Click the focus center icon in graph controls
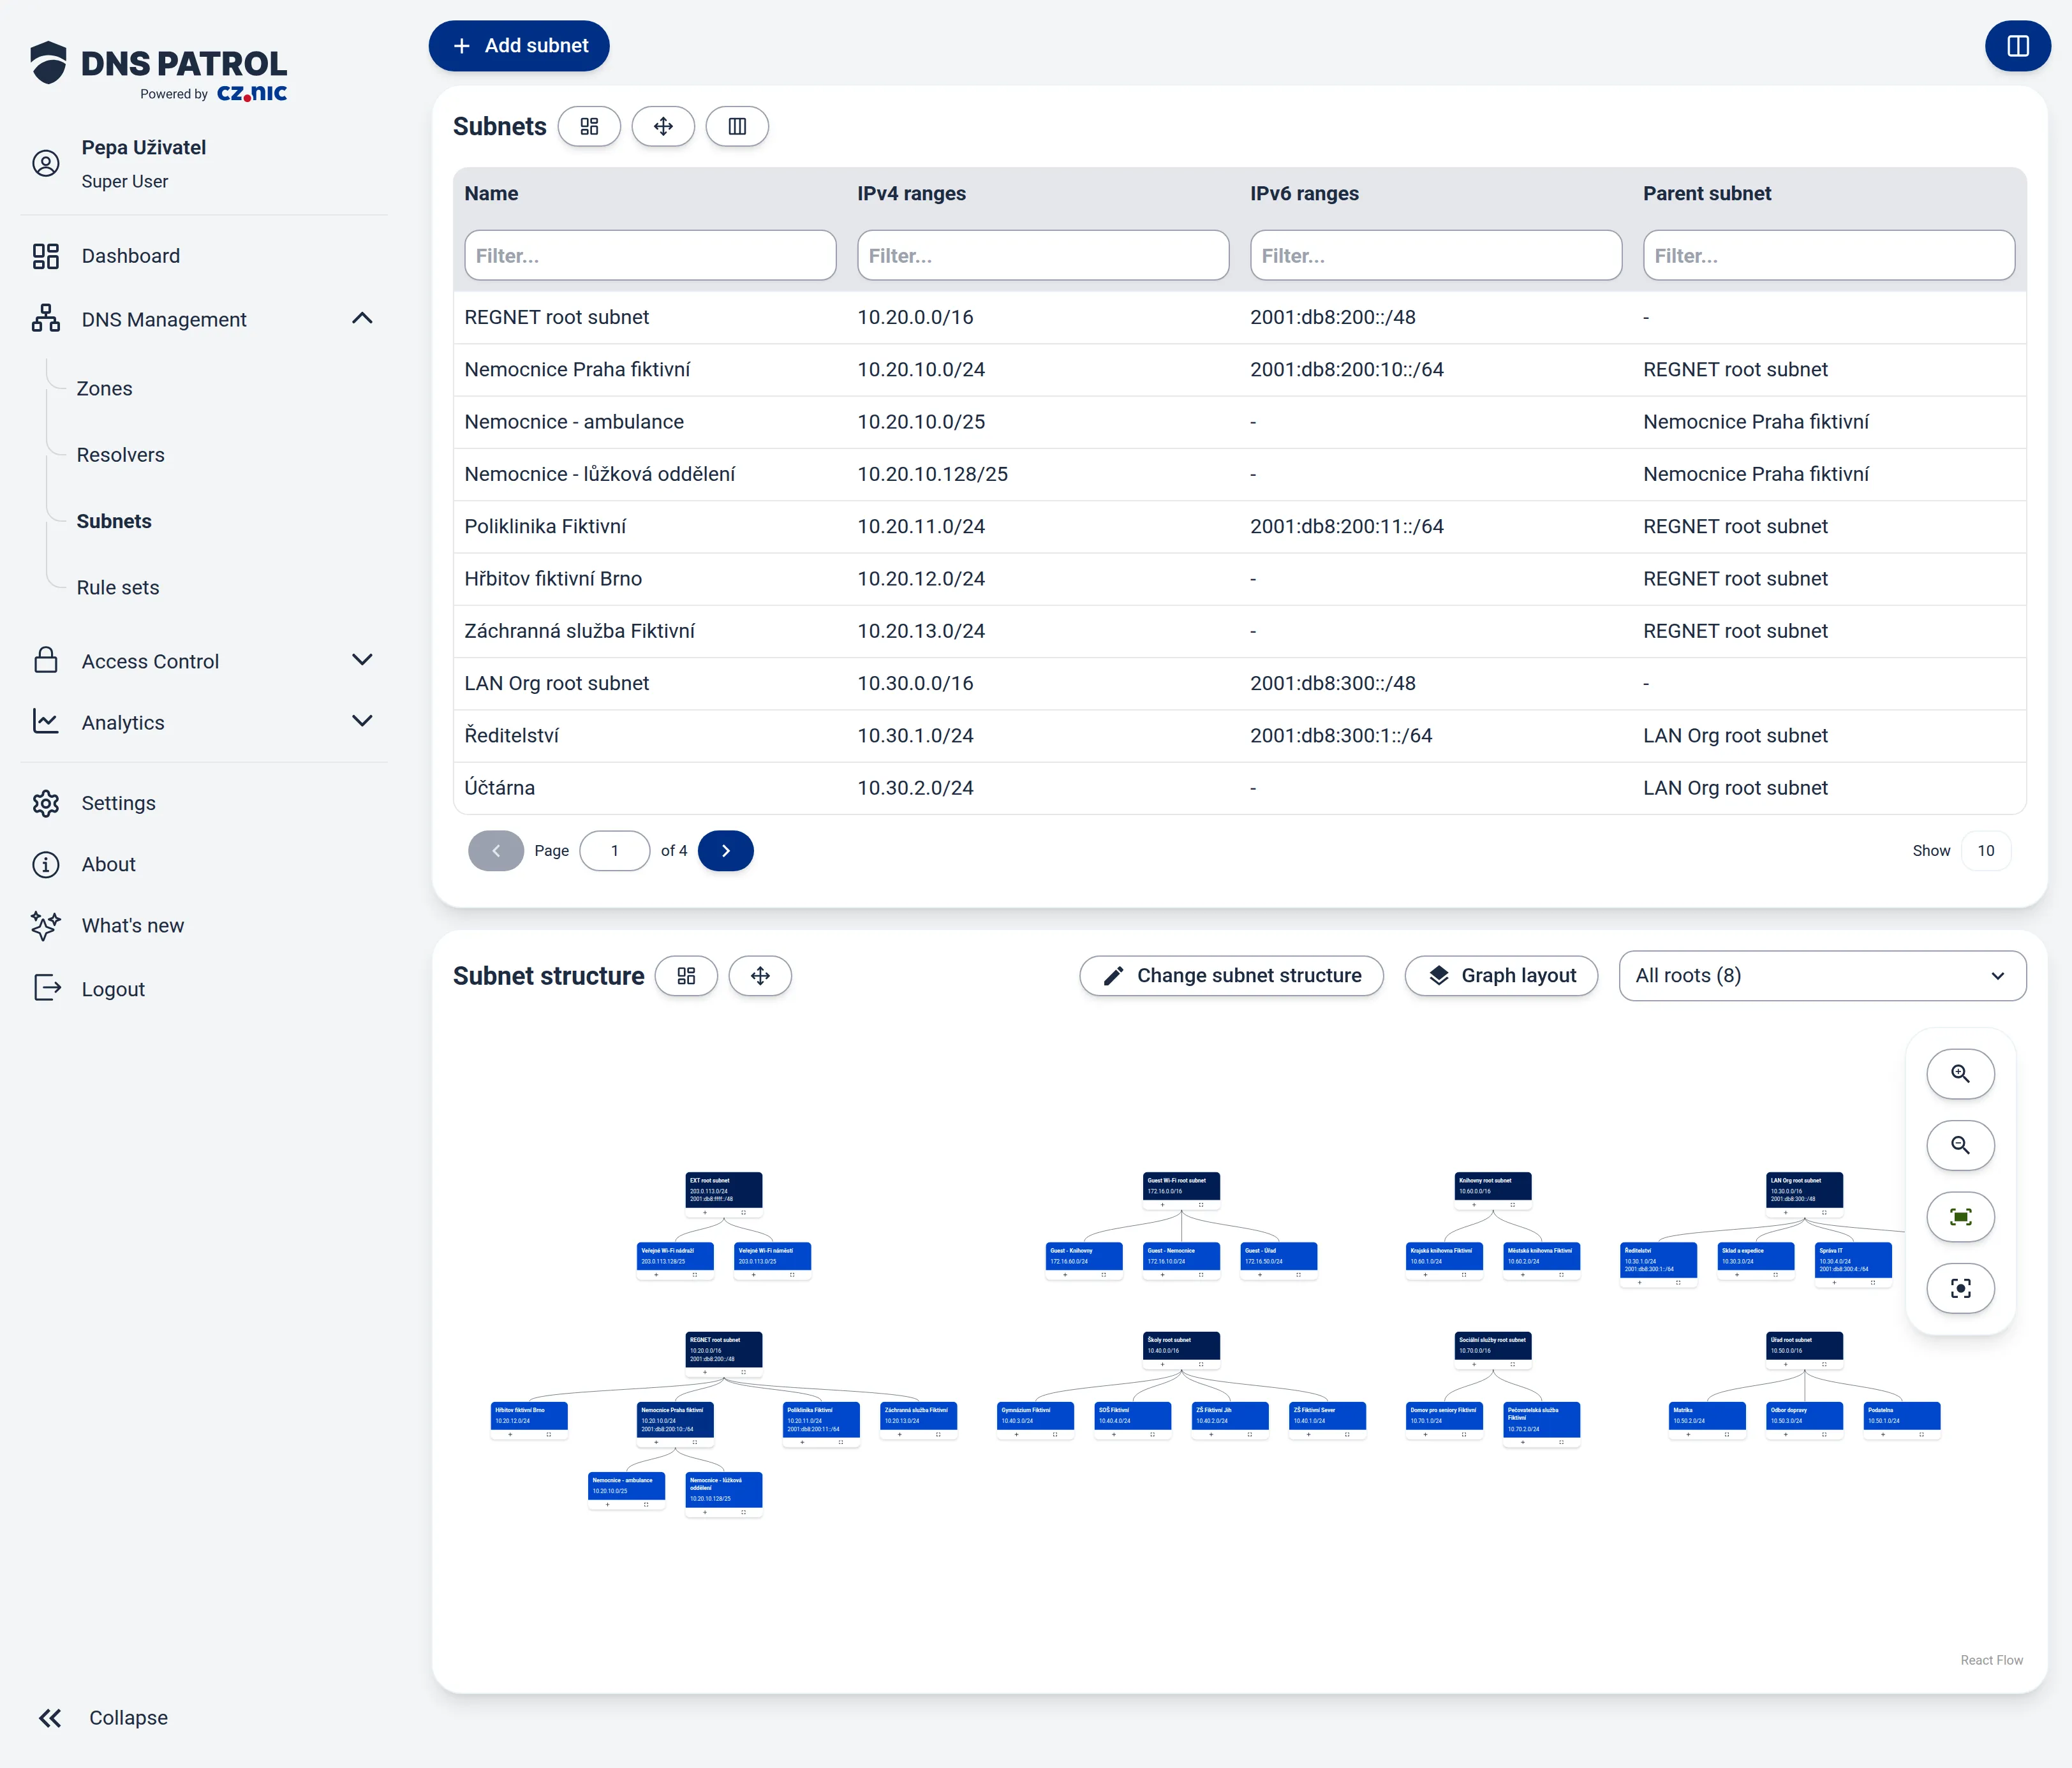2072x1768 pixels. 1960,1288
